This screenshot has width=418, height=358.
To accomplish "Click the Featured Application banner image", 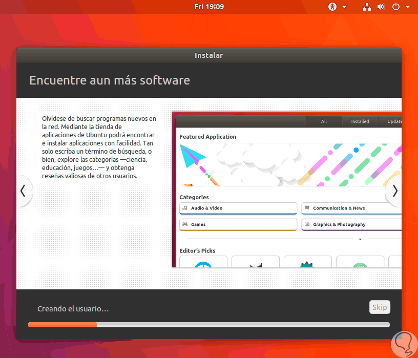I will [290, 165].
